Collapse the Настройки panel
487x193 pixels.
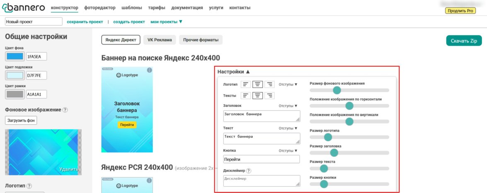click(x=234, y=72)
